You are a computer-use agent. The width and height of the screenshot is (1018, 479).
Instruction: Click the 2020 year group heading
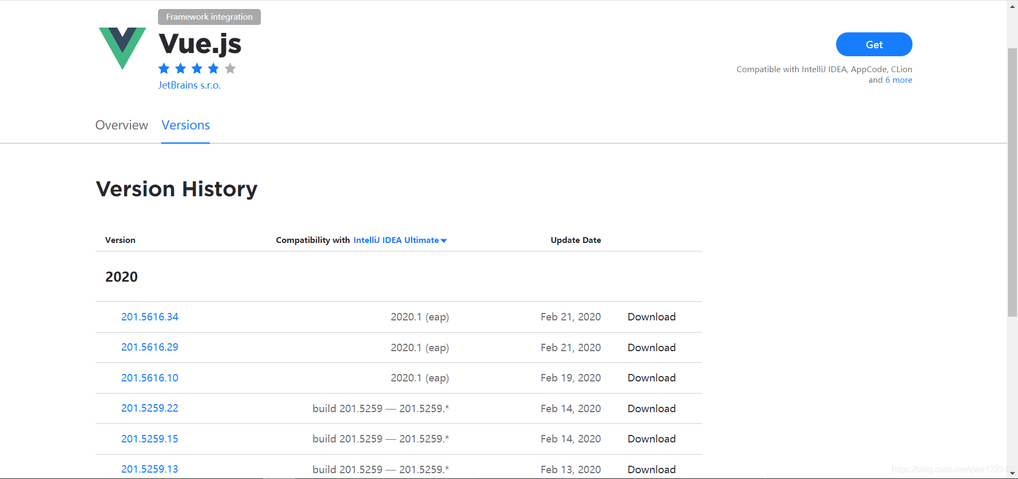(x=121, y=277)
